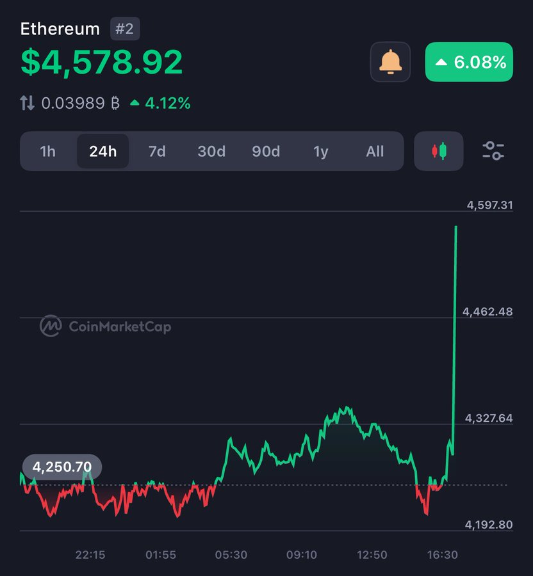Show the 90d price history

click(x=266, y=151)
